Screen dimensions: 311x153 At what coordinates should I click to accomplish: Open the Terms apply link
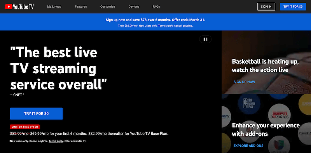tap(56, 141)
